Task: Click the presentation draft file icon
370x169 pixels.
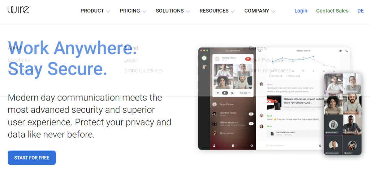Action: pyautogui.click(x=272, y=133)
